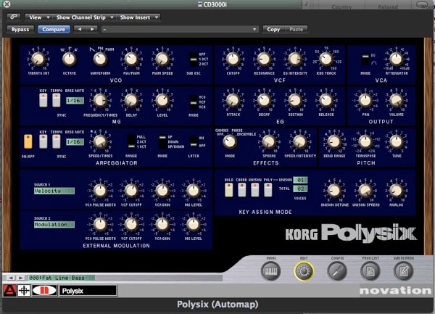435x314 pixels.
Task: Click the MG Frequency/Times knob
Action: (100, 100)
